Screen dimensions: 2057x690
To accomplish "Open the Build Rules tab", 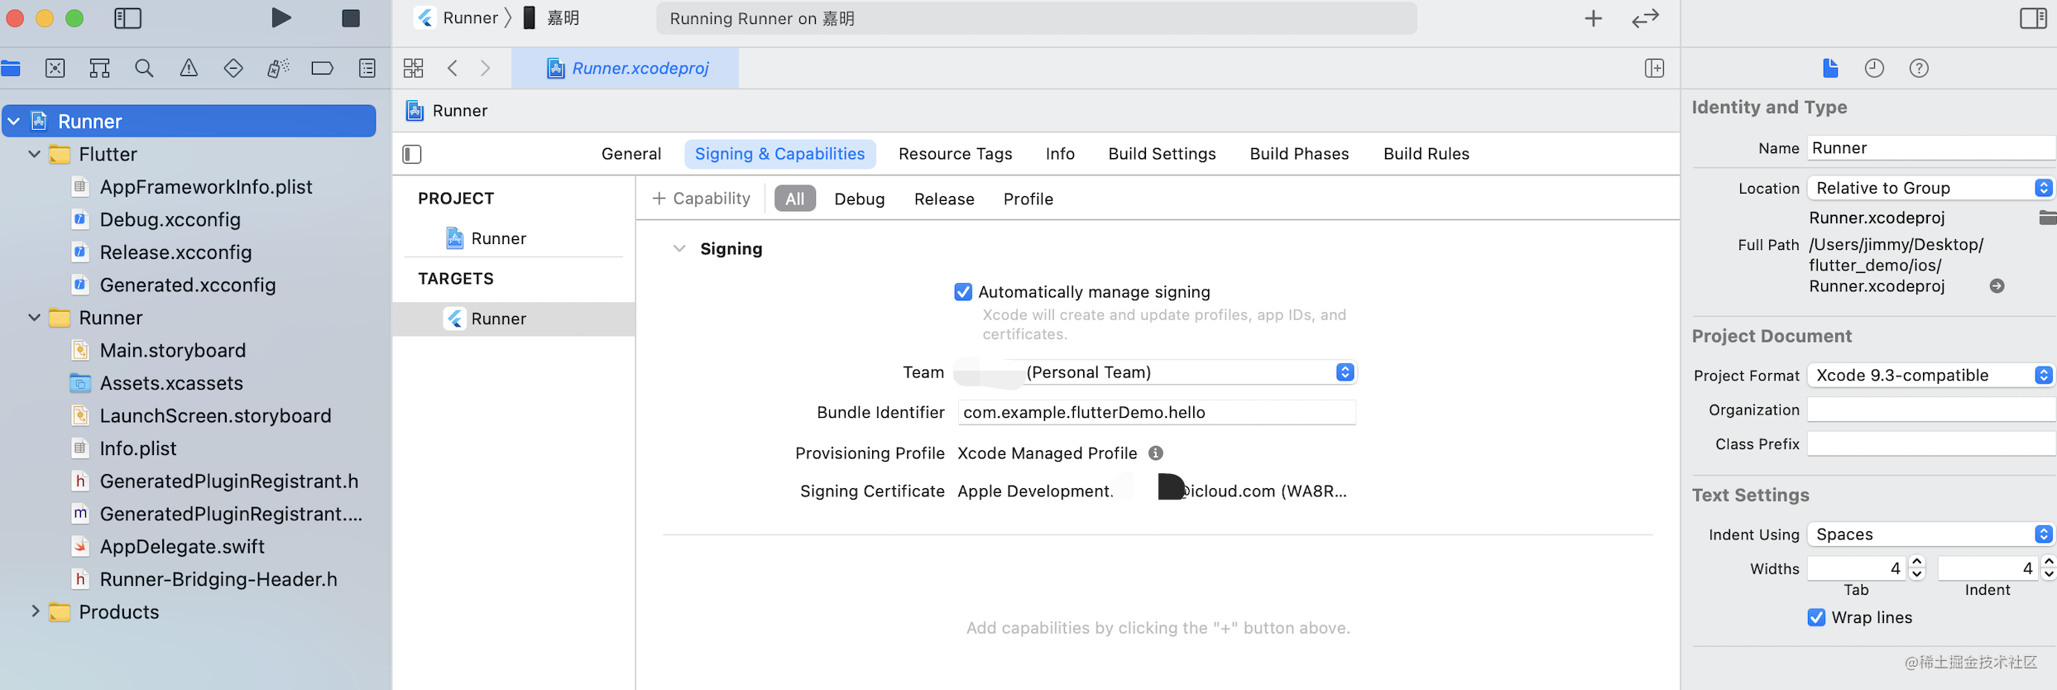I will (1426, 154).
